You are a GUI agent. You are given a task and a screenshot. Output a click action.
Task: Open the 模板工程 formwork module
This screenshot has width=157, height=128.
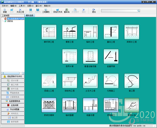coord(70,32)
